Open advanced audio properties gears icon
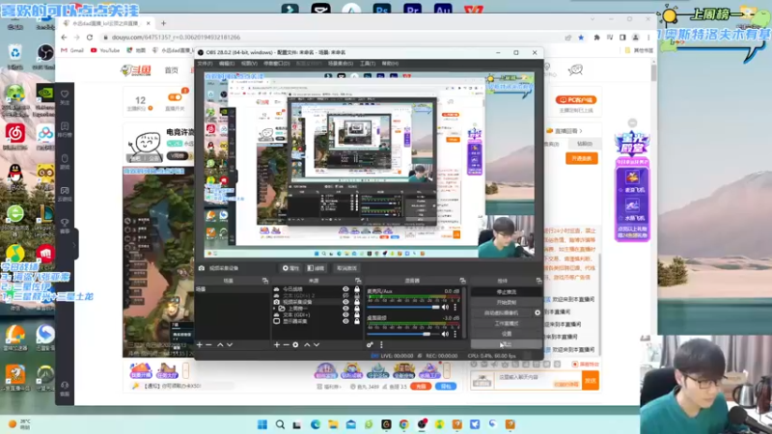 point(370,345)
